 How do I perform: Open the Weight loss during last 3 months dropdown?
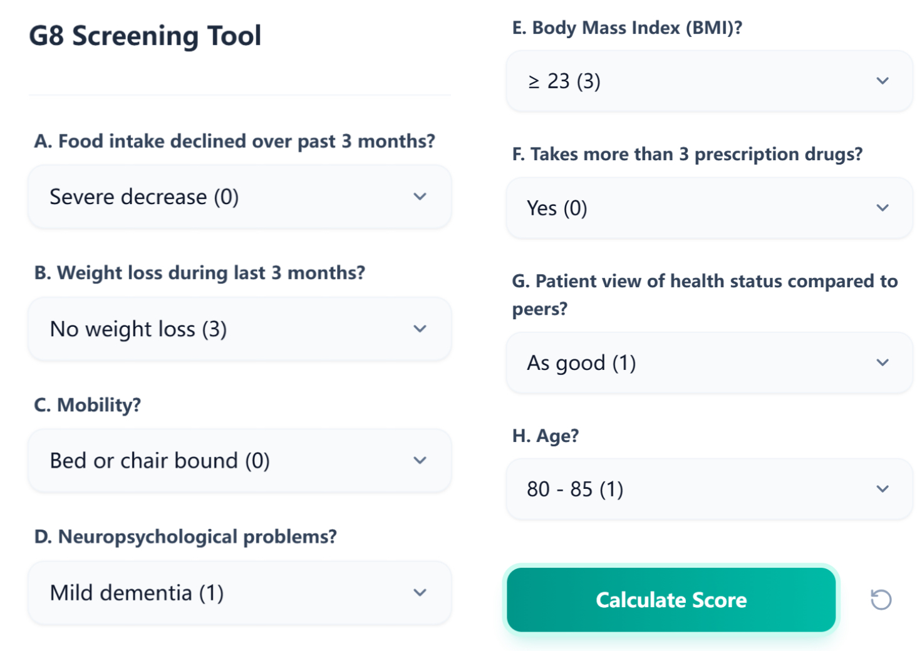tap(239, 329)
